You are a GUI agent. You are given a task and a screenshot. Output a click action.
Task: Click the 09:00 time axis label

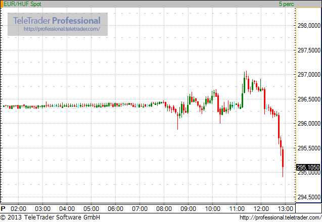[x=188, y=209]
